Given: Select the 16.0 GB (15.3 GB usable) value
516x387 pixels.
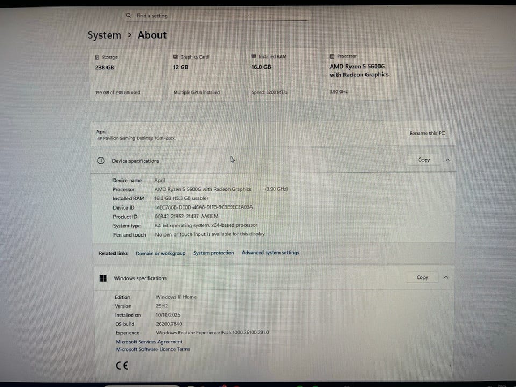Looking at the screenshot, I should coord(181,198).
